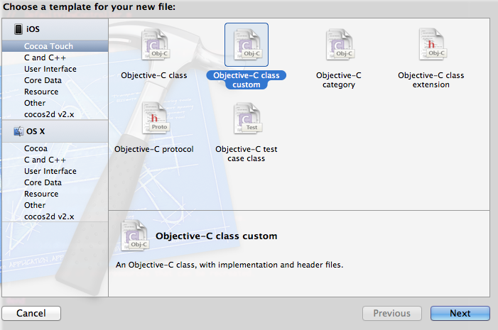Click the Previous button
This screenshot has height=330, width=498.
click(x=392, y=314)
